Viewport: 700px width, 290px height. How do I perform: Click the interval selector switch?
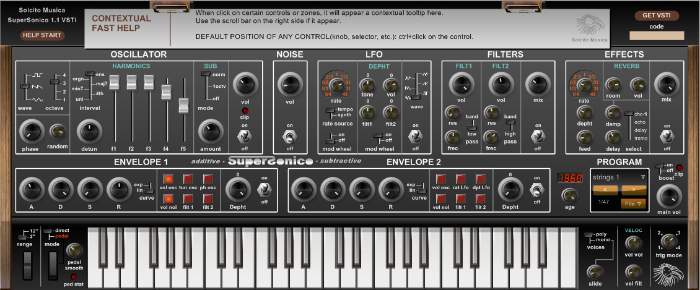tap(90, 85)
